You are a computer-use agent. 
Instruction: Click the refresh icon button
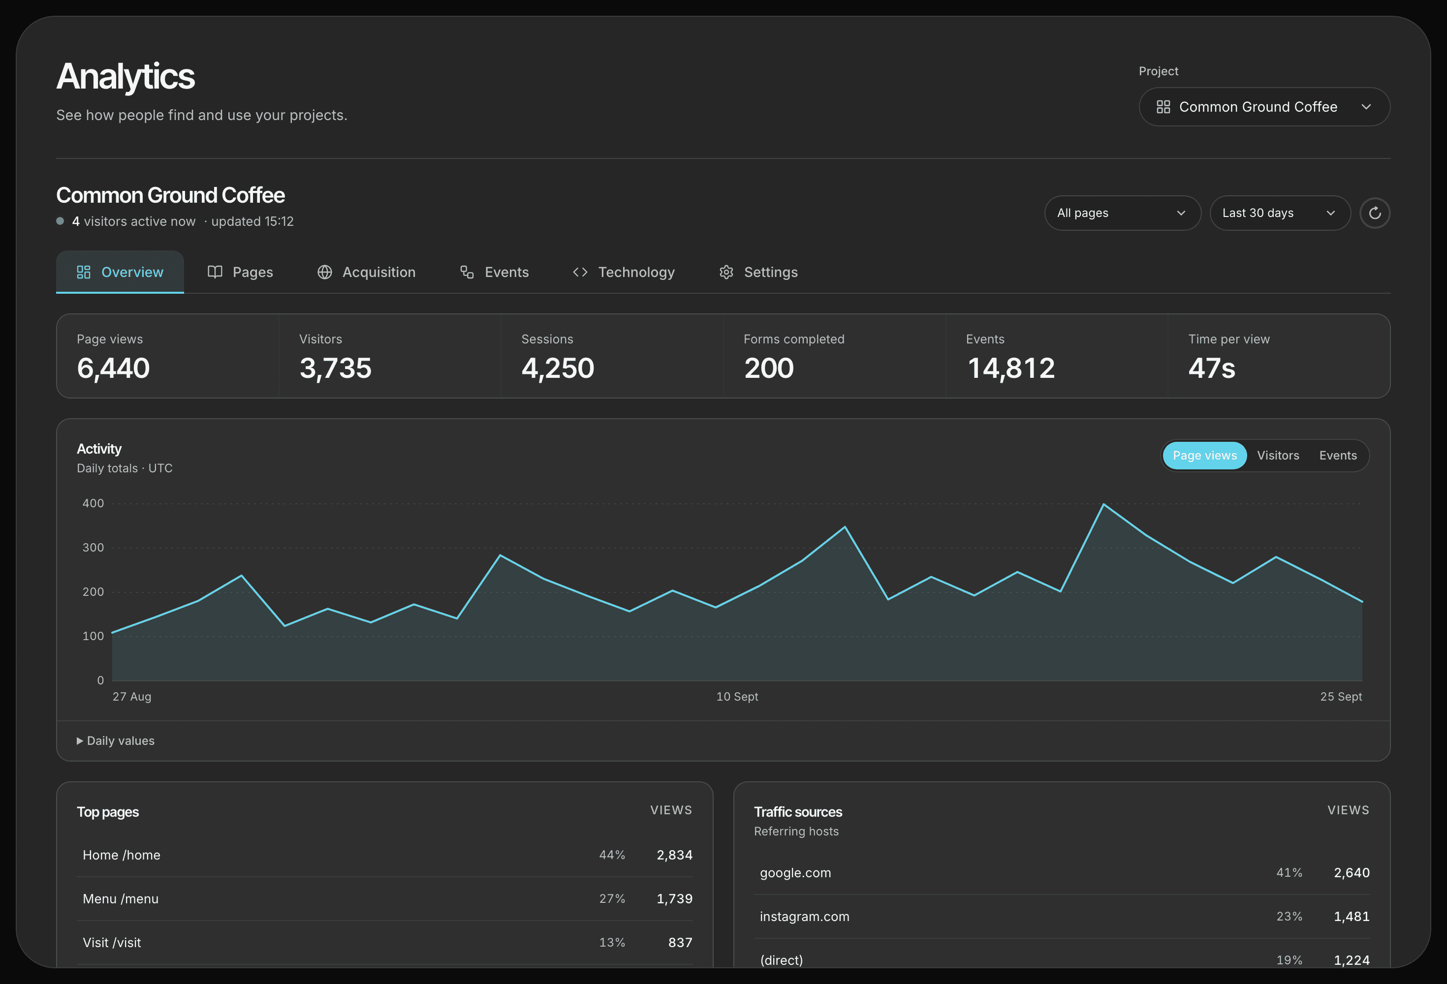point(1374,213)
